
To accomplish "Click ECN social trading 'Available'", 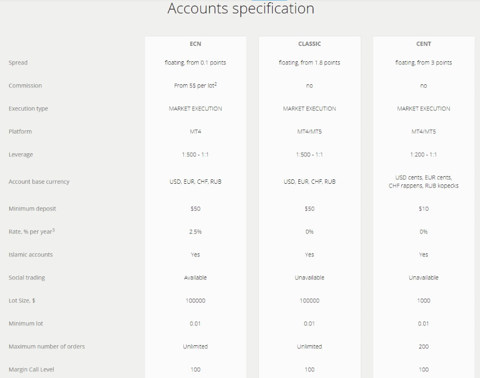I will [x=195, y=277].
